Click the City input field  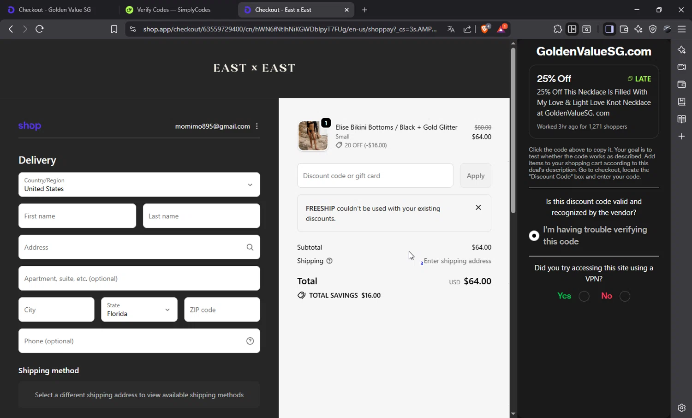click(56, 310)
